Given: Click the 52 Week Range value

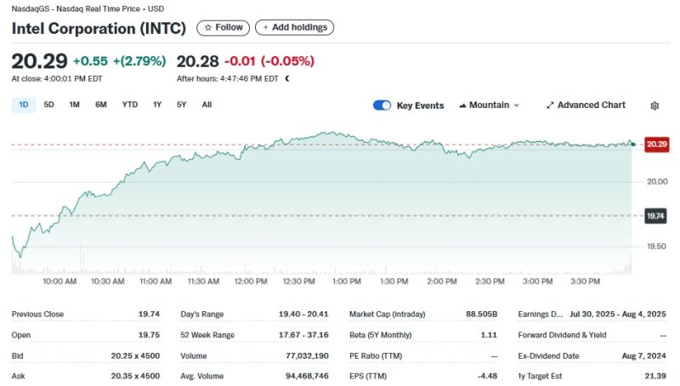Looking at the screenshot, I should point(303,335).
